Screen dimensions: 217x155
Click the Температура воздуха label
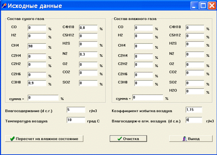click(26, 121)
